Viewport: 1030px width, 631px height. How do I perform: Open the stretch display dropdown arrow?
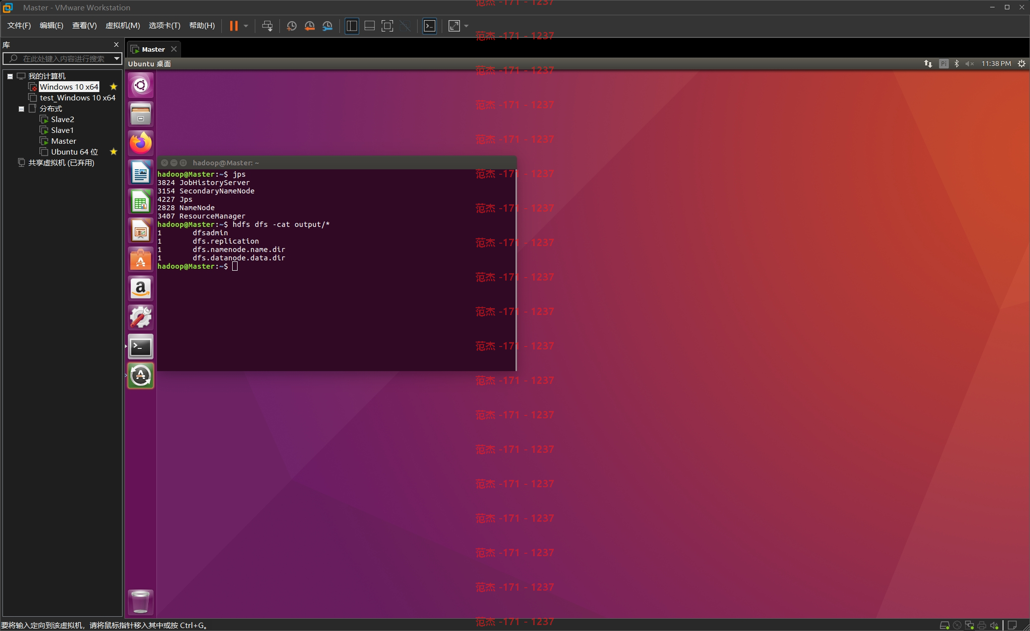tap(466, 26)
